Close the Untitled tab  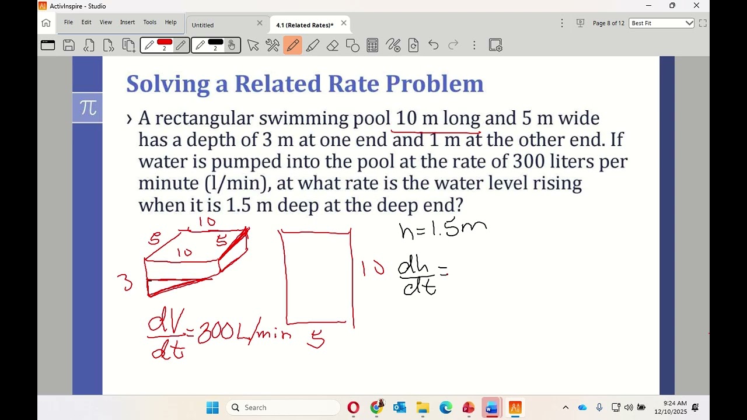(x=260, y=23)
